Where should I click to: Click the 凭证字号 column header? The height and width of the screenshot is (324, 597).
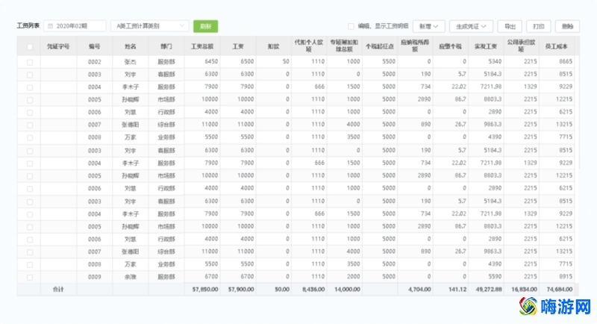click(x=58, y=46)
